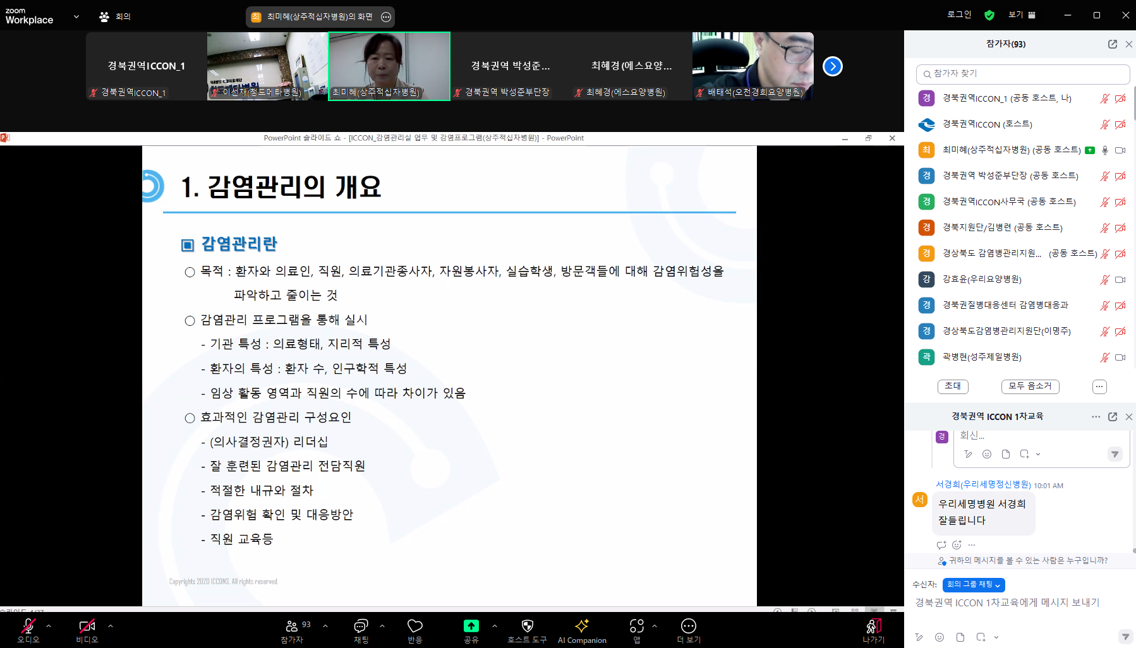Start video with the 비디오 camera icon
The width and height of the screenshot is (1136, 648).
click(x=87, y=626)
